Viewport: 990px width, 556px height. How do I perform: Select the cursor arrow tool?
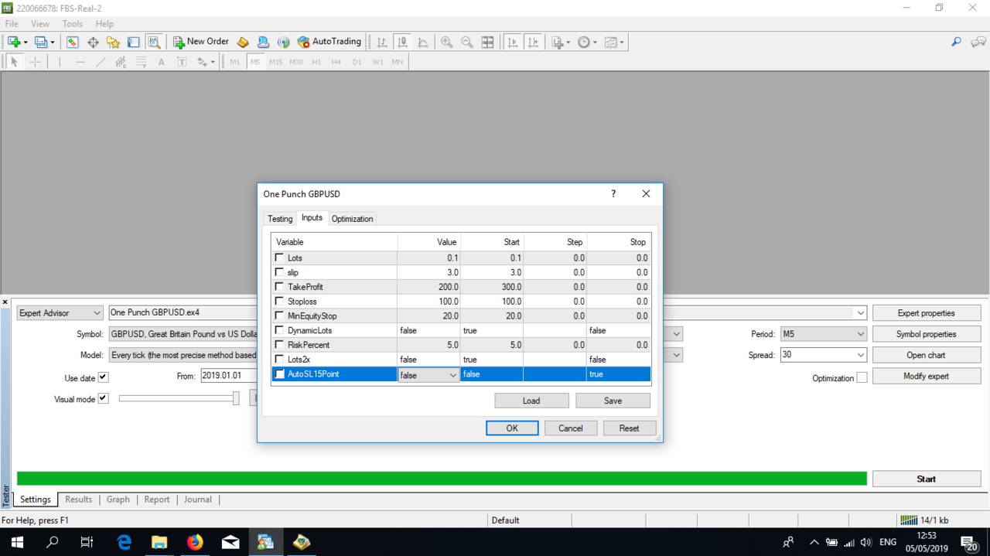click(x=14, y=62)
